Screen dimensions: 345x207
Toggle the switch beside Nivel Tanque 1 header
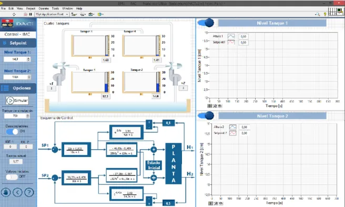(206, 23)
